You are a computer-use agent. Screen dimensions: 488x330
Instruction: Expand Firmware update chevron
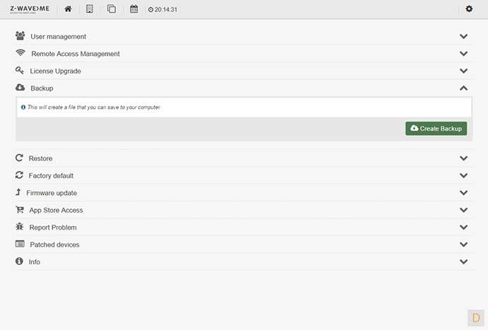coord(464,193)
